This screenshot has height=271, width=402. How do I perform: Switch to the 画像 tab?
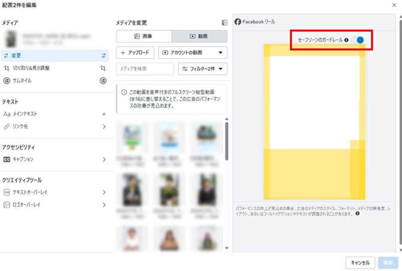[144, 36]
